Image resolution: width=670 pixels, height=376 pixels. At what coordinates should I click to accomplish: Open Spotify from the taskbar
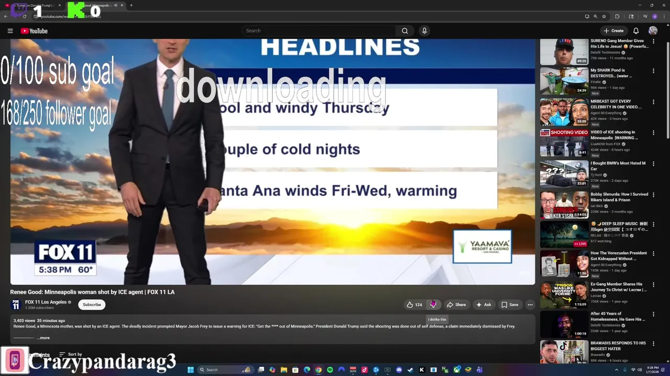(x=330, y=370)
